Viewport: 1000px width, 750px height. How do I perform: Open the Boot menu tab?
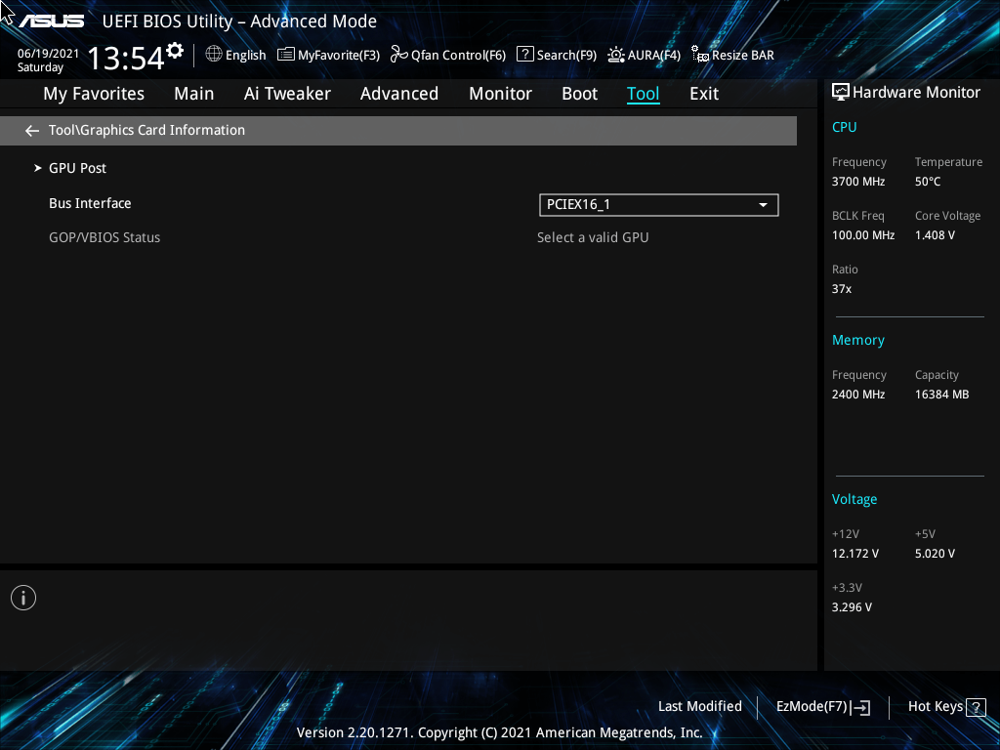(x=579, y=94)
